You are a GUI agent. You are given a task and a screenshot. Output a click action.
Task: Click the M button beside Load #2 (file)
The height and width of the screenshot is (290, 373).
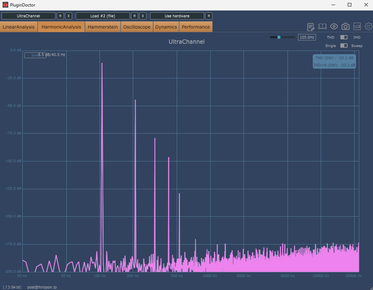point(134,16)
